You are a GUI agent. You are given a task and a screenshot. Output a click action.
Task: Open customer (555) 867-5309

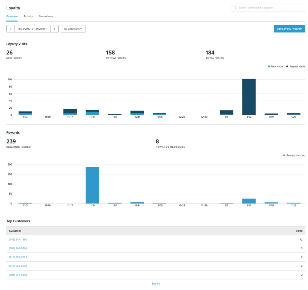click(x=18, y=248)
